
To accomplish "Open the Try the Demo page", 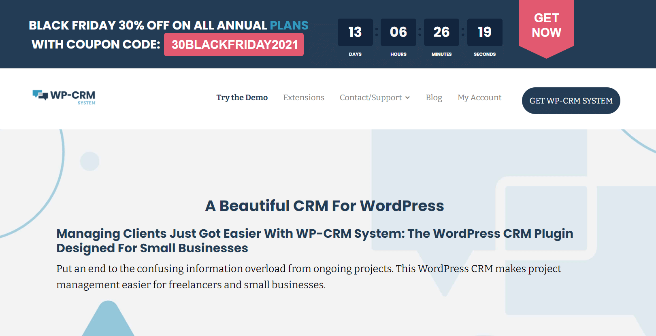I will coord(242,97).
